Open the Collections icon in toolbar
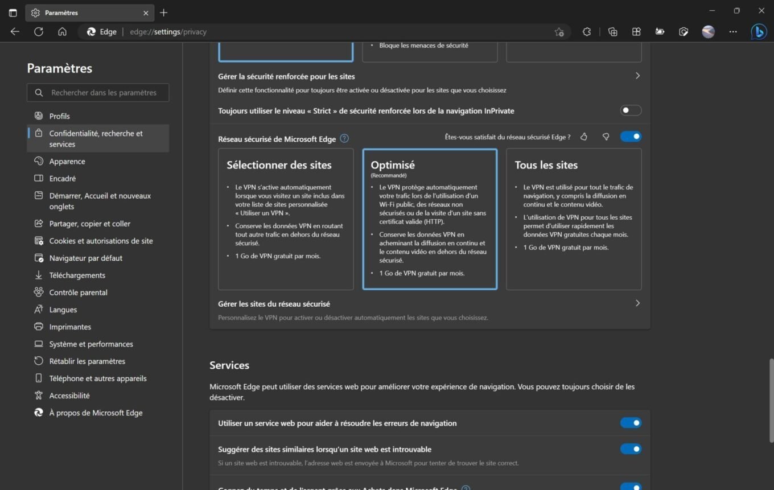 coord(613,32)
